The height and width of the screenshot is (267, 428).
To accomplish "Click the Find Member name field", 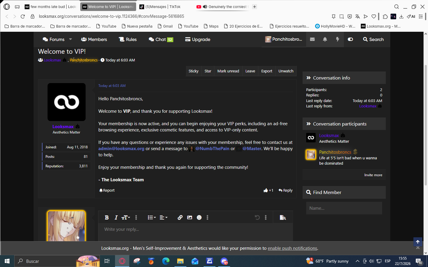I will coord(344,208).
